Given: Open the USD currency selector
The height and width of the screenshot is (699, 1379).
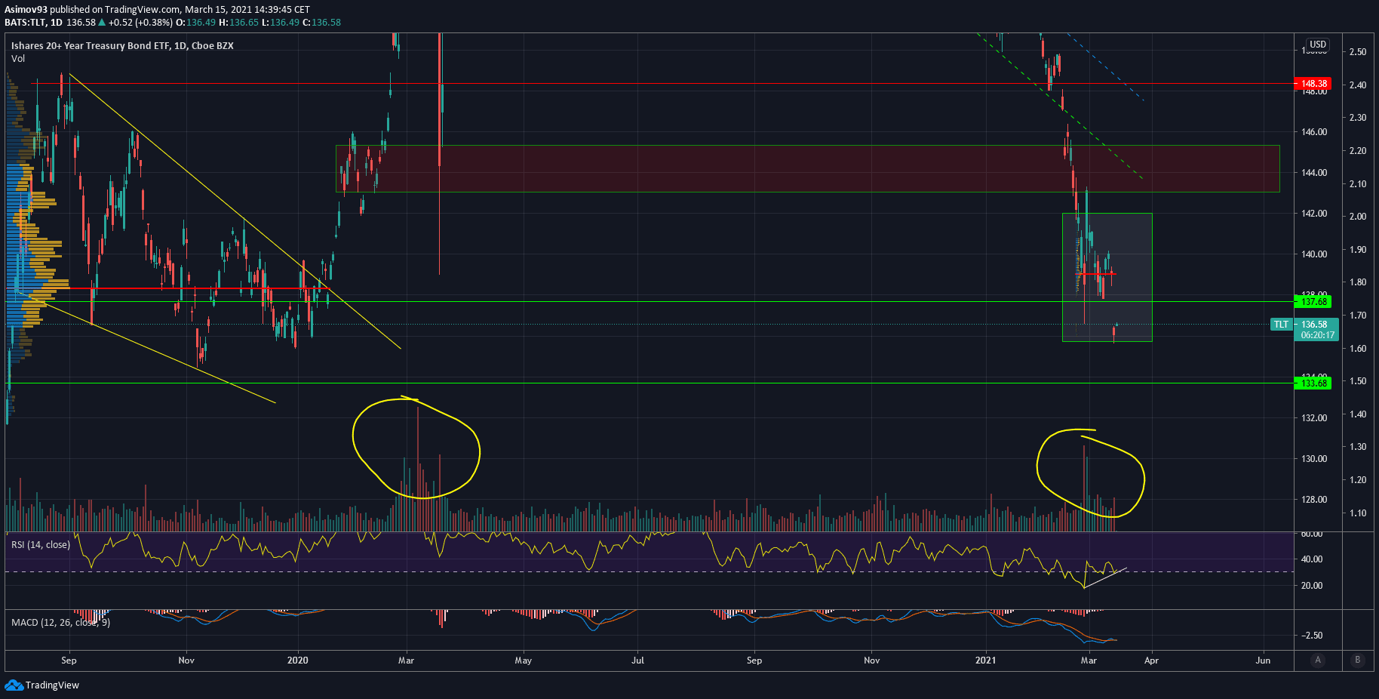Looking at the screenshot, I should pos(1317,45).
